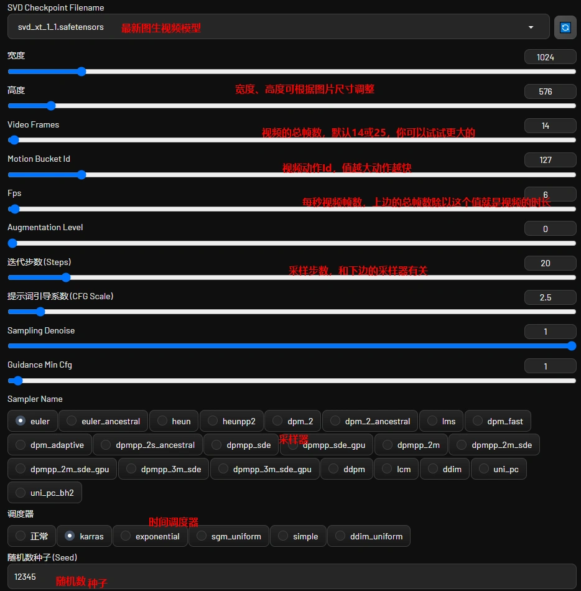Click the CFG Scale value box showing 2.5
The height and width of the screenshot is (591, 581).
550,297
